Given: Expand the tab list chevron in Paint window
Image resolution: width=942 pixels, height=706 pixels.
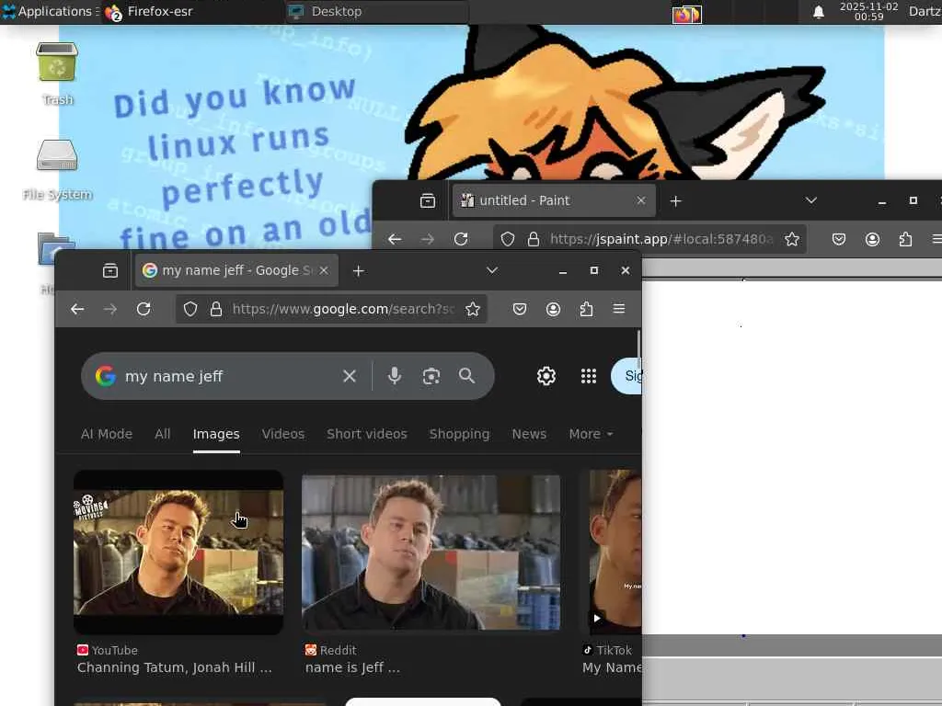Looking at the screenshot, I should [x=811, y=200].
